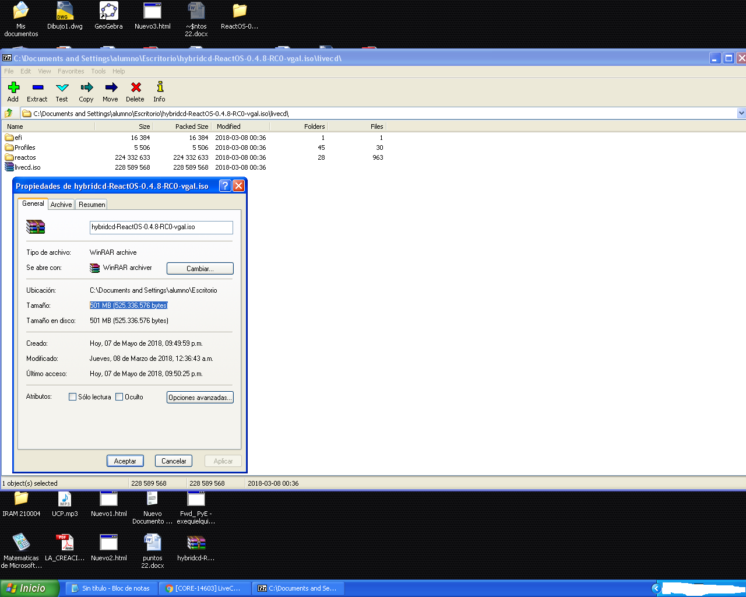Click the Nuevo3.html desktop icon
Viewport: 746px width, 597px height.
pyautogui.click(x=153, y=16)
